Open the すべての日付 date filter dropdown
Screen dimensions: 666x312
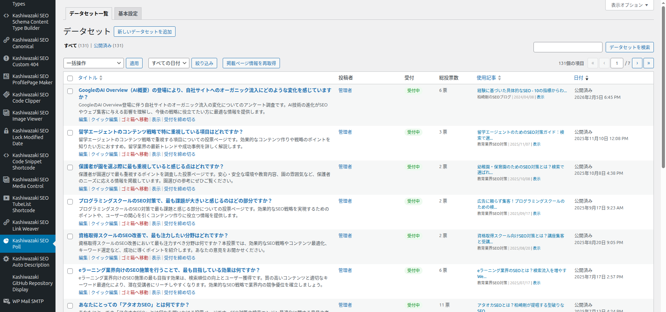(169, 63)
